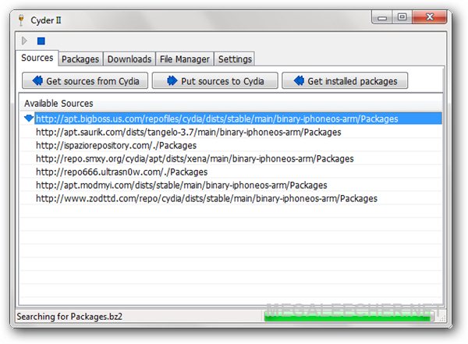The width and height of the screenshot is (468, 344).
Task: Open the Settings tab
Action: pos(235,59)
